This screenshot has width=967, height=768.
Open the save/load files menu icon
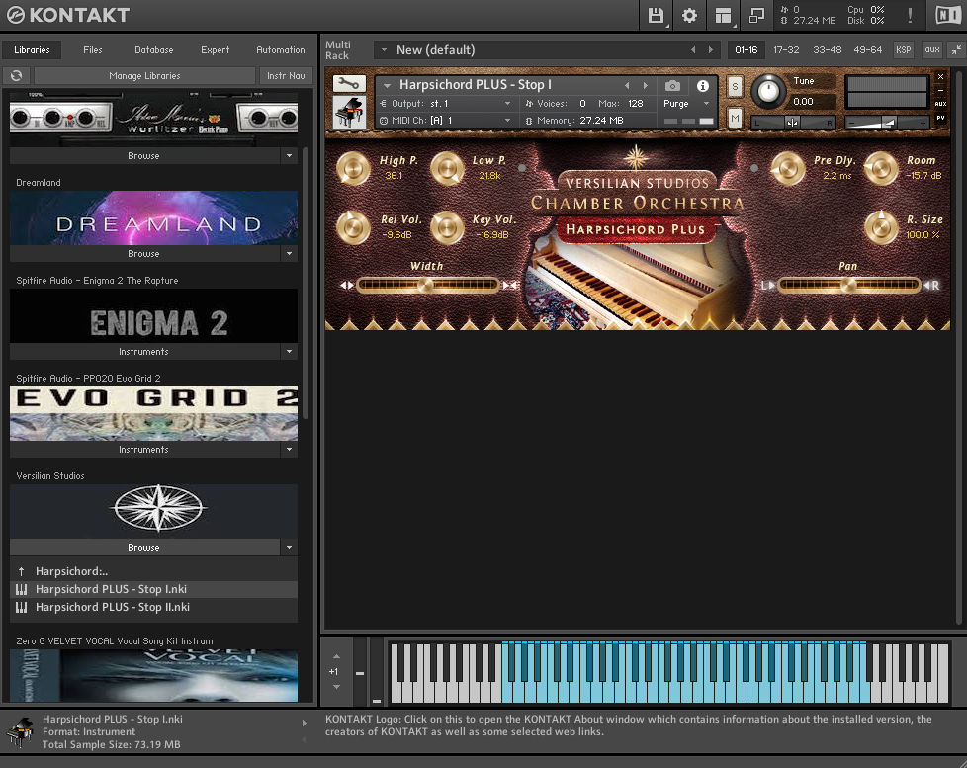point(656,16)
